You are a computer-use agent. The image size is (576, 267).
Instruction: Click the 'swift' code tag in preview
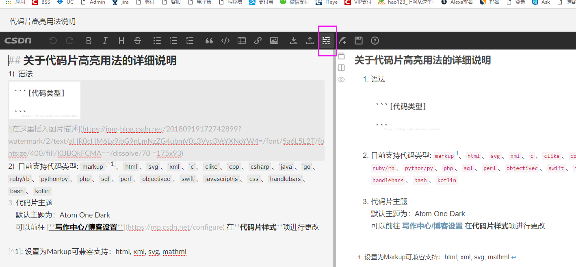(x=556, y=168)
